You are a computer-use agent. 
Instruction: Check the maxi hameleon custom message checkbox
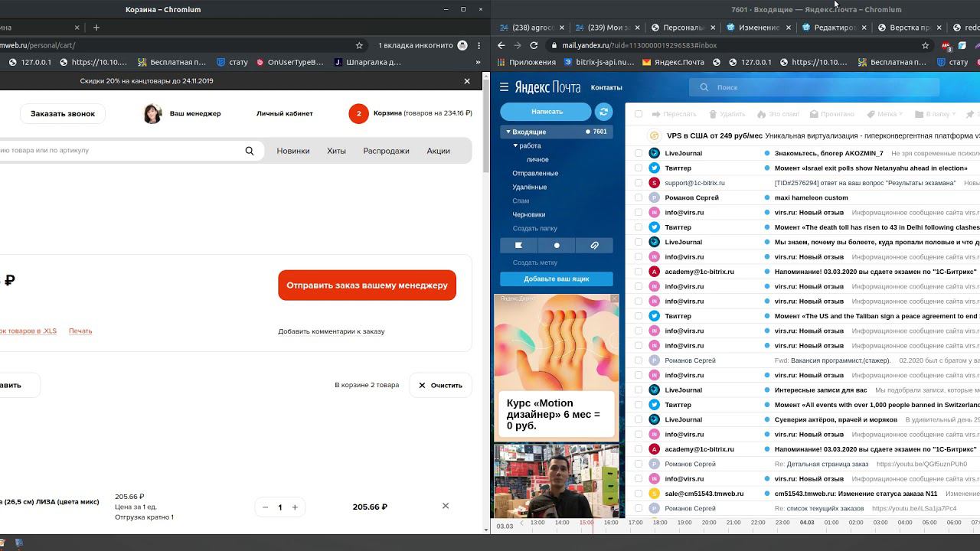639,197
